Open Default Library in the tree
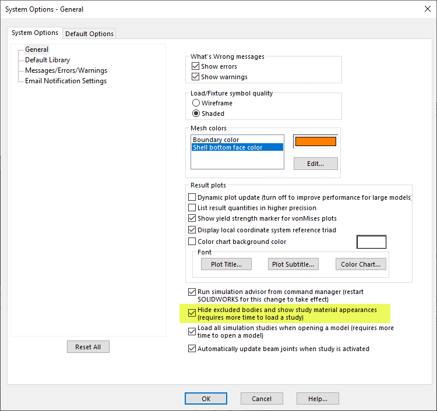The height and width of the screenshot is (411, 437). 47,60
